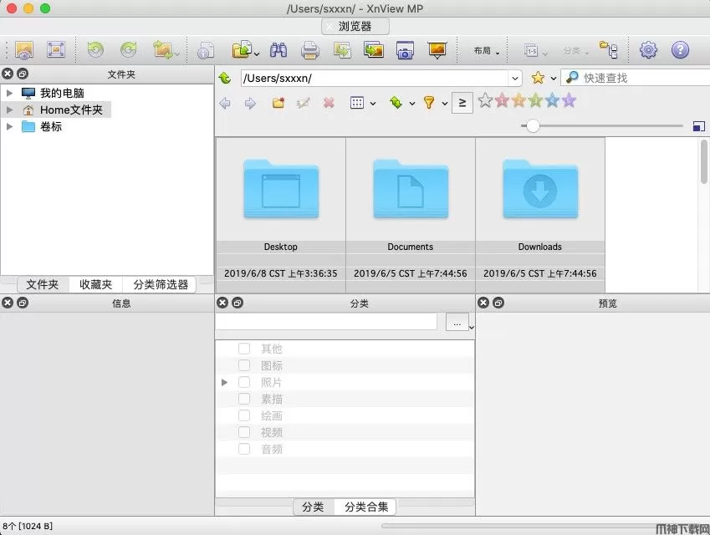Click the binoculars search icon in toolbar

[x=278, y=50]
